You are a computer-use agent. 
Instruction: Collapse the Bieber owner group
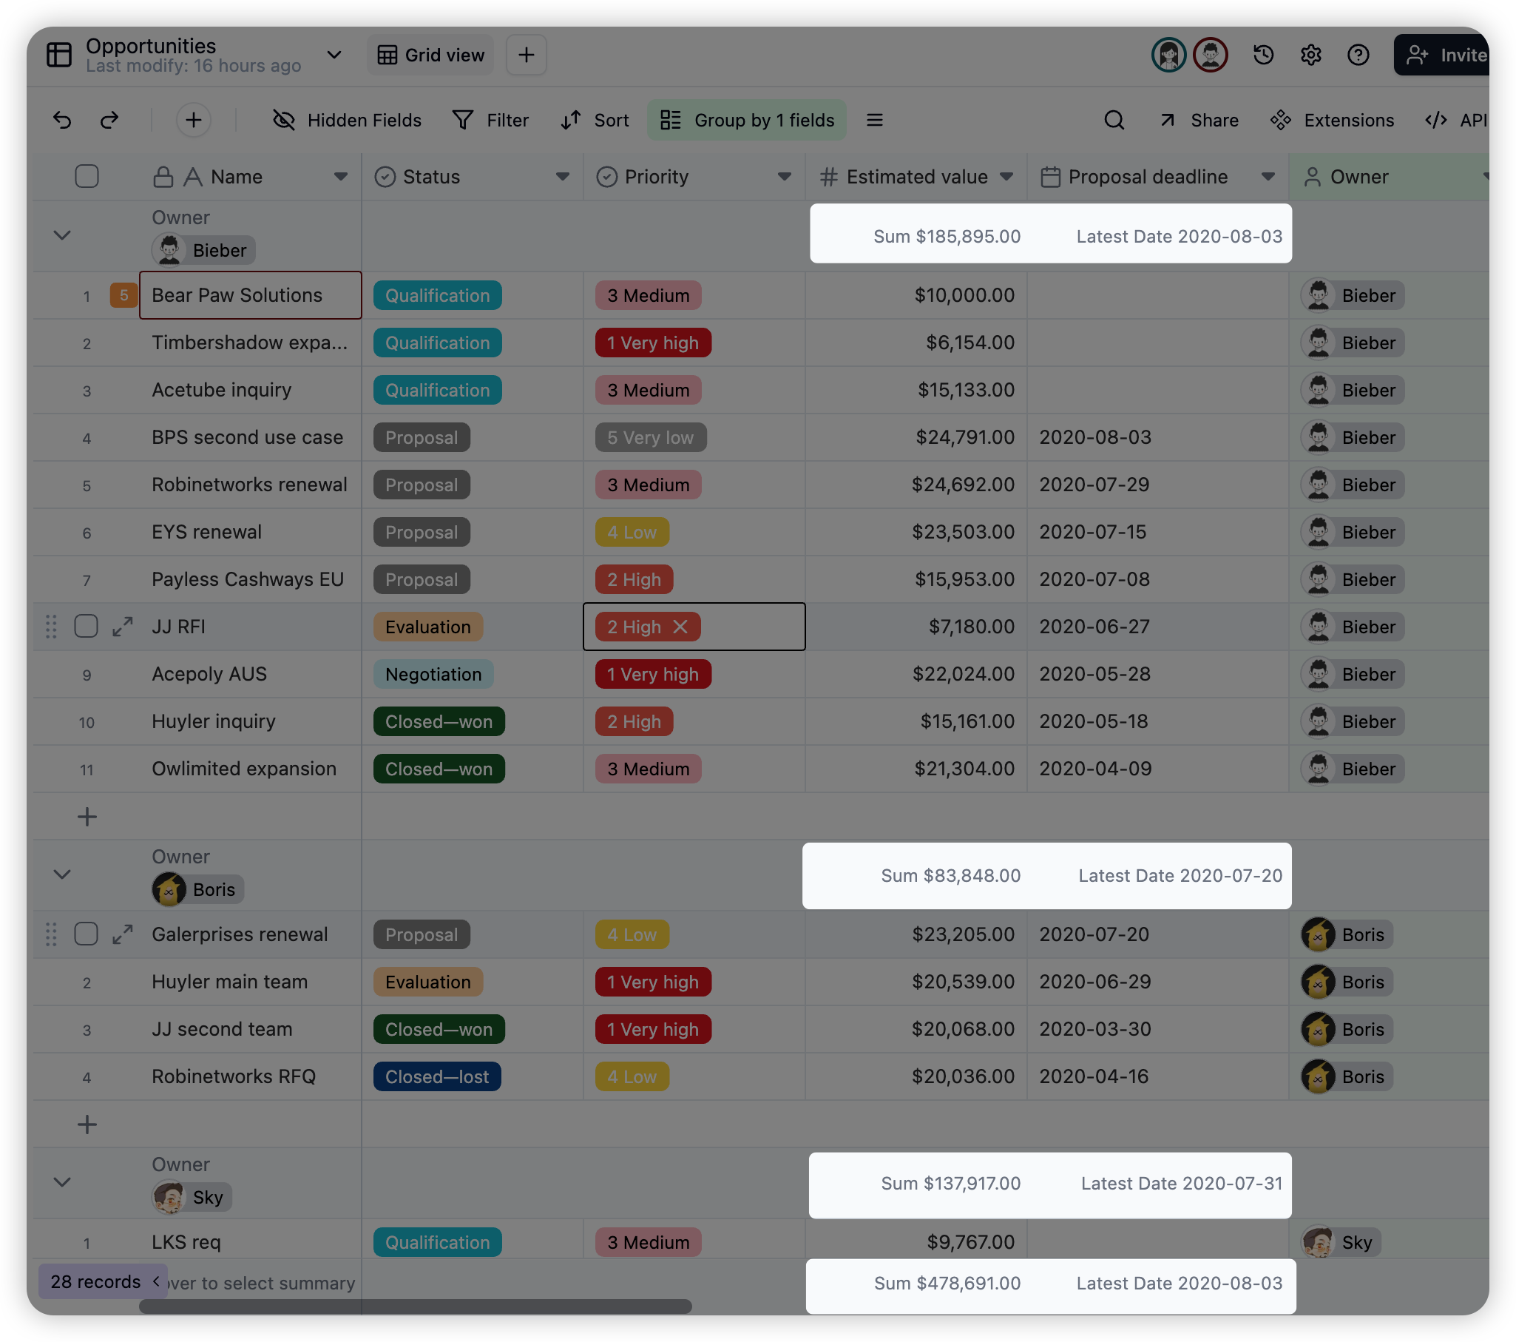click(x=62, y=235)
